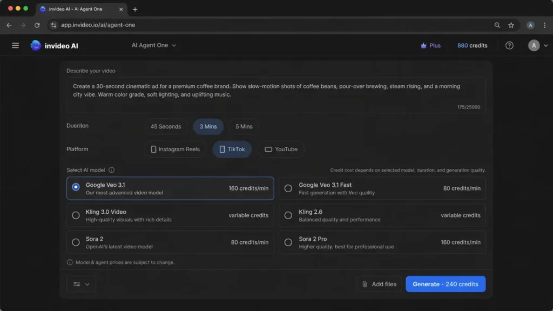Click the browser address bar URL
The width and height of the screenshot is (553, 311).
click(x=98, y=25)
